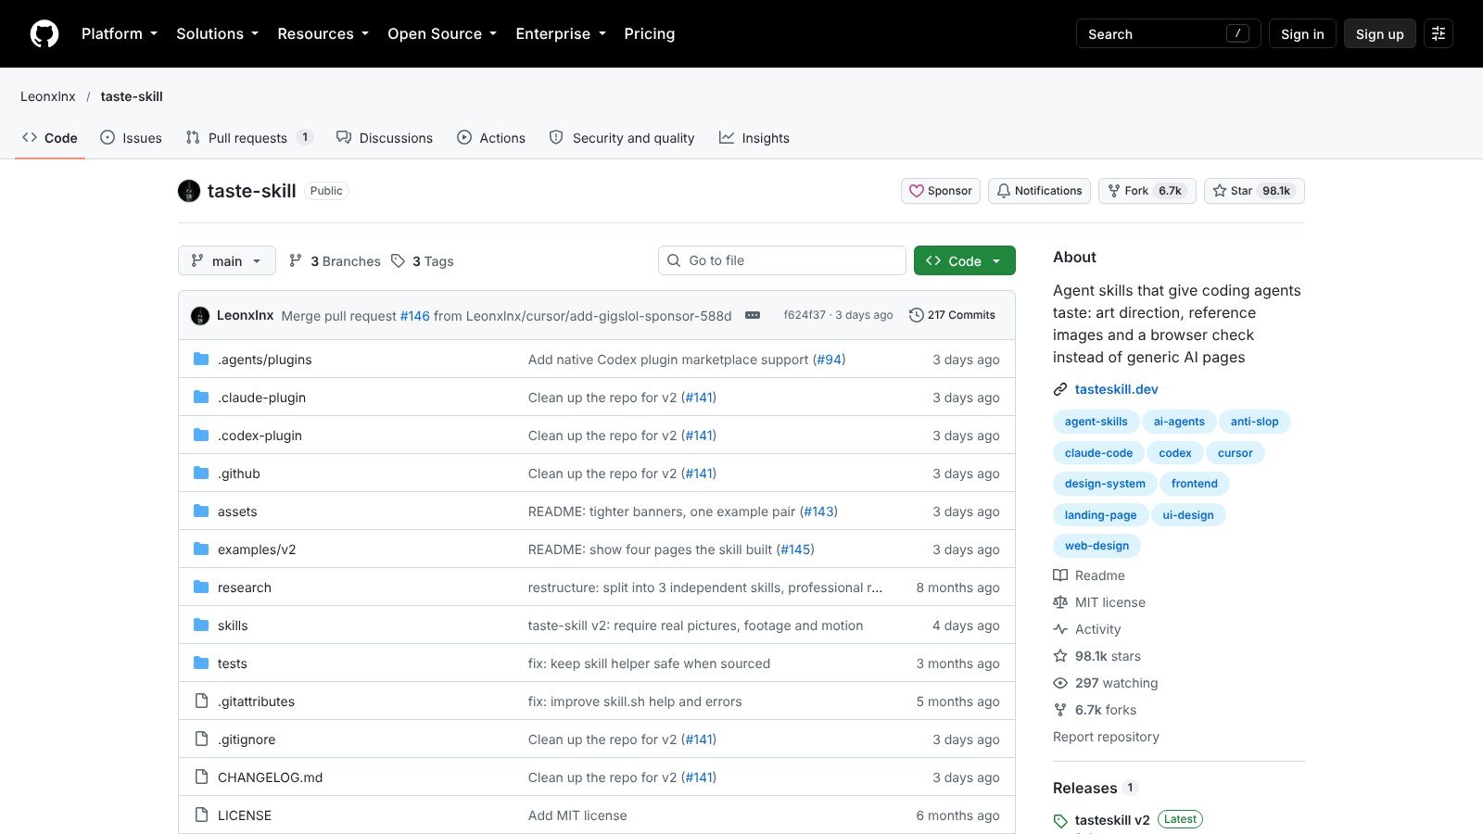Open the tasteskill.dev website link
This screenshot has height=834, width=1483.
1117,389
